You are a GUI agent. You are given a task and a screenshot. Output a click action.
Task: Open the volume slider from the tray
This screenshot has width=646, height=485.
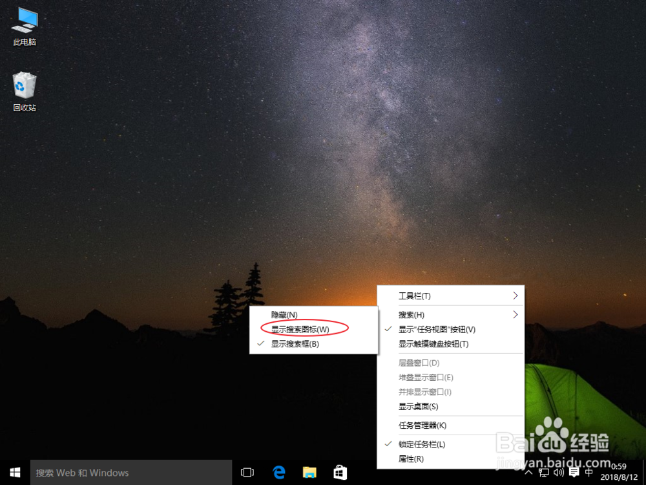point(558,473)
